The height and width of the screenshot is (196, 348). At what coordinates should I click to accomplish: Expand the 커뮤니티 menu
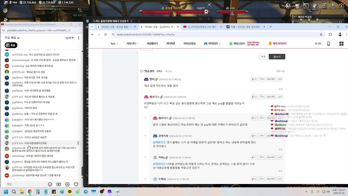[132, 44]
